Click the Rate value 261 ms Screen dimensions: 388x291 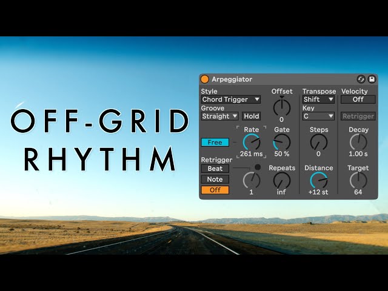(251, 154)
